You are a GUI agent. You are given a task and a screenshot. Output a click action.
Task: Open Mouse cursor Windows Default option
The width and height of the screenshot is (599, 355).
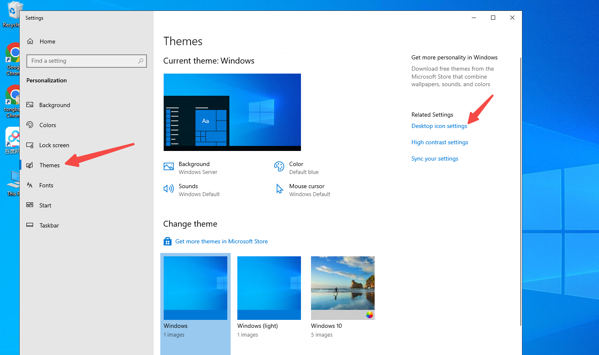[x=302, y=190]
